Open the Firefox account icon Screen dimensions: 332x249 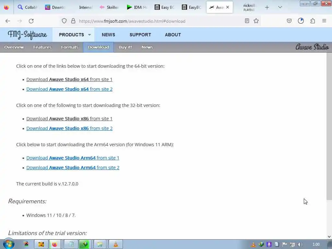301,21
